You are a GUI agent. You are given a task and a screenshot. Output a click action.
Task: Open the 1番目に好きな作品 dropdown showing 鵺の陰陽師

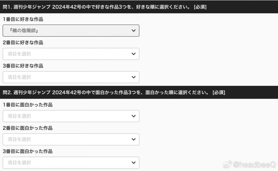pyautogui.click(x=71, y=31)
